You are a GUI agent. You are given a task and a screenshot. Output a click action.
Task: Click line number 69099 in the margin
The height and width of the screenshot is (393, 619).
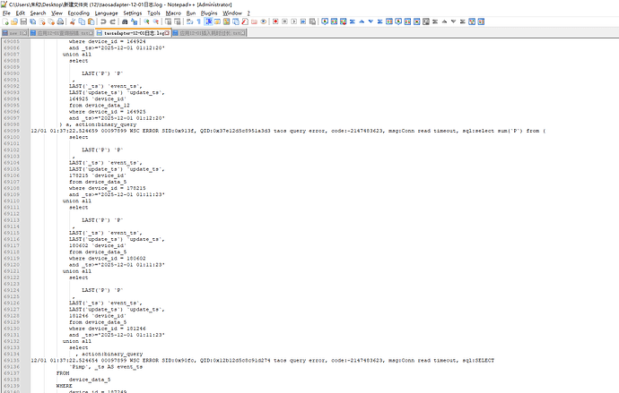click(x=17, y=129)
